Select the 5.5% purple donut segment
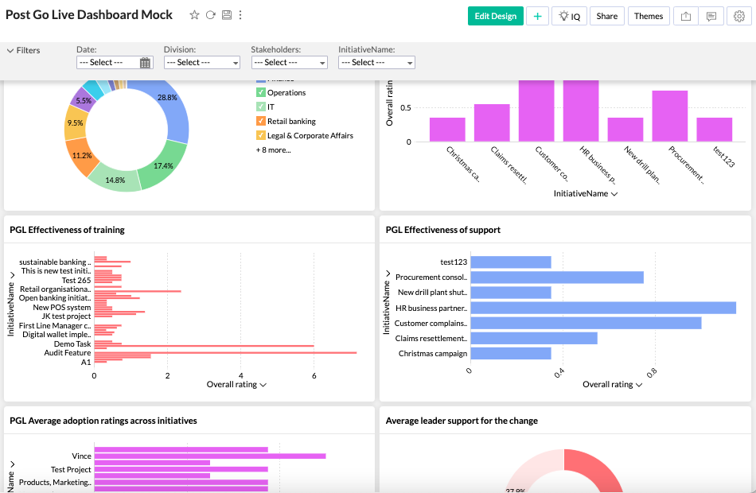 [x=84, y=99]
